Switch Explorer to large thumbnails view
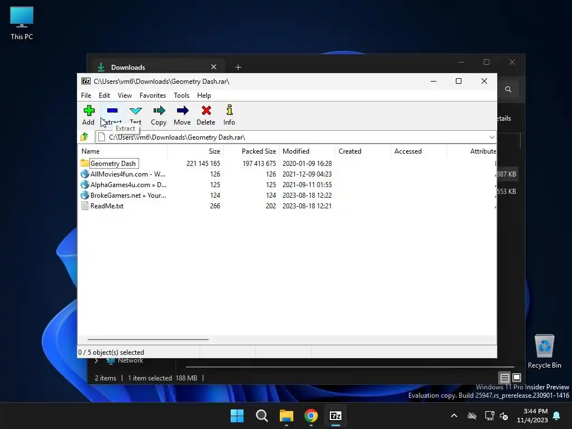572x429 pixels. 517,378
